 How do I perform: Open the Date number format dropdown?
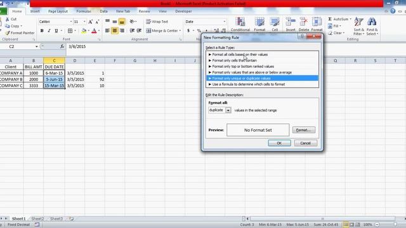pyautogui.click(x=224, y=22)
